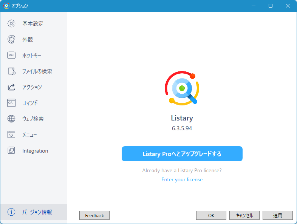
Task: Apply changes with the 適用 button
Action: pos(277,215)
